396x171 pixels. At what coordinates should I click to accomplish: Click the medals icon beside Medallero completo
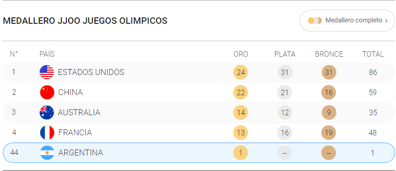(315, 21)
